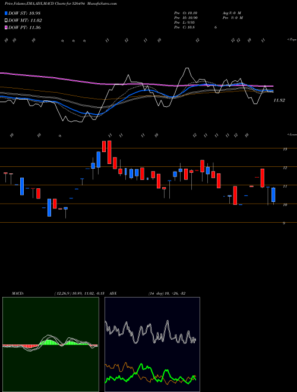Click the blue DOW ST legend swatch

tap(6, 13)
